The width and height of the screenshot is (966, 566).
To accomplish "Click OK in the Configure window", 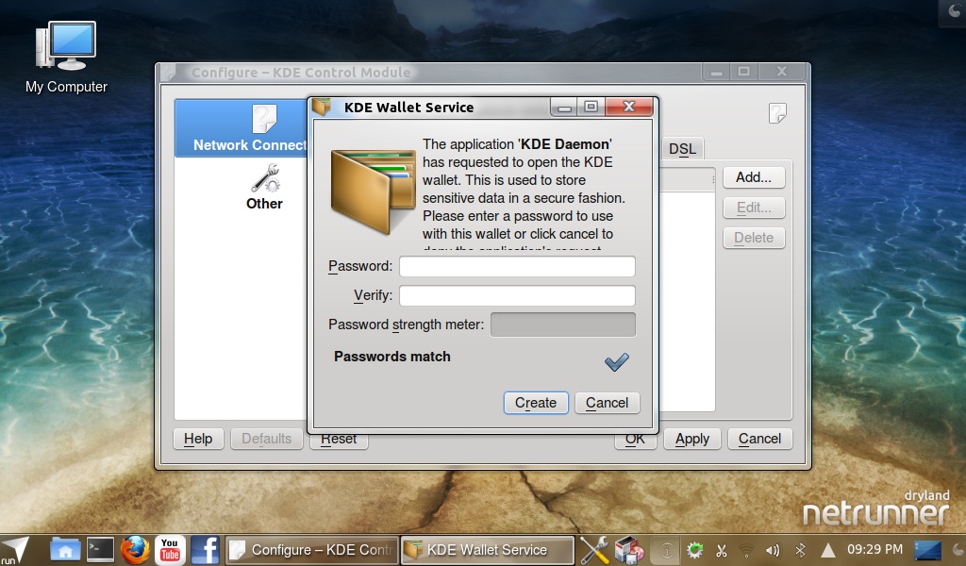I will 636,440.
